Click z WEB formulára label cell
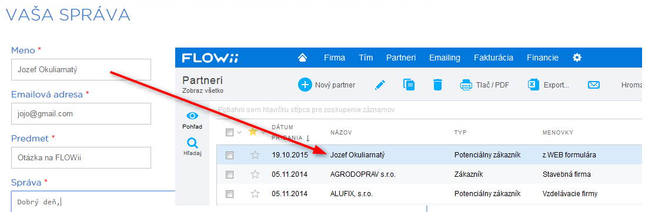This screenshot has width=645, height=212. pyautogui.click(x=569, y=155)
